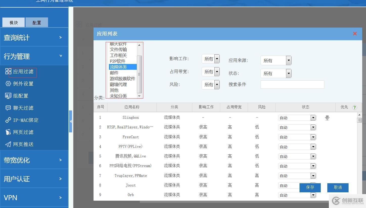This screenshot has width=366, height=208.
Task: Click the RTSP,RealPlayer application name
Action: [130, 127]
